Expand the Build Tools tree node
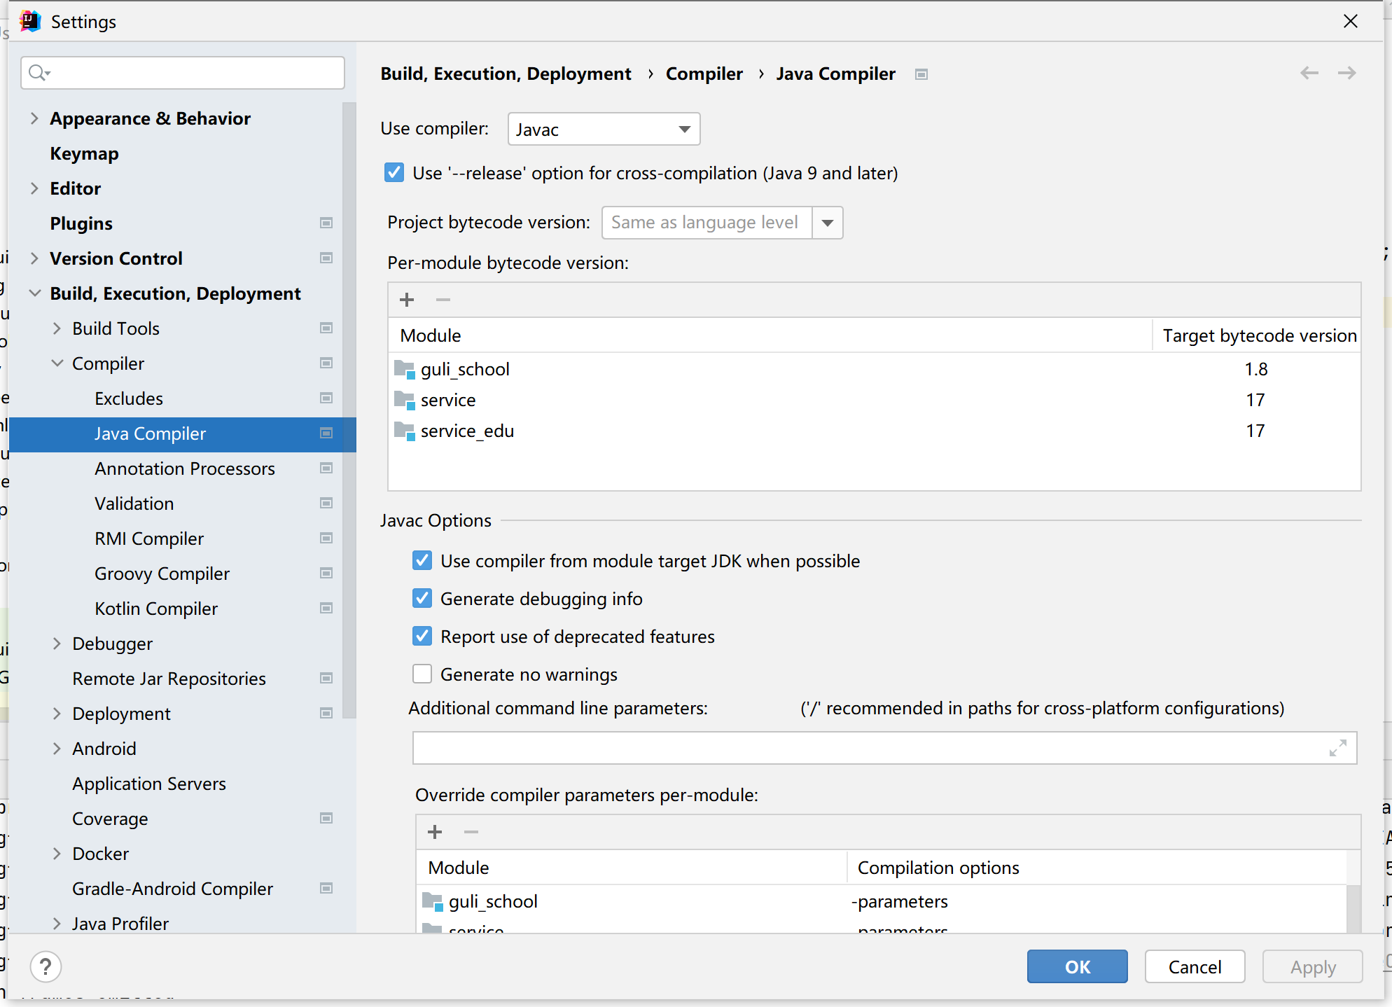This screenshot has width=1392, height=1007. 57,328
